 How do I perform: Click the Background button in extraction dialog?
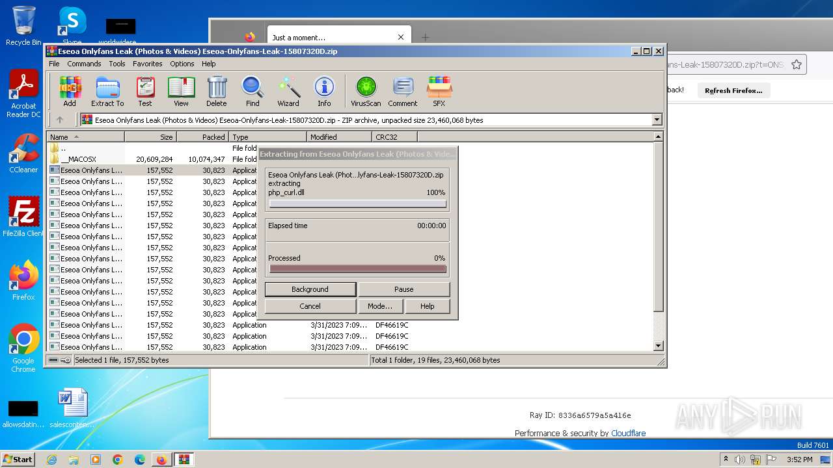[x=310, y=289]
